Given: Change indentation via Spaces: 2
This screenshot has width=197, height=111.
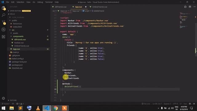Looking at the screenshot, I should coord(167,104).
